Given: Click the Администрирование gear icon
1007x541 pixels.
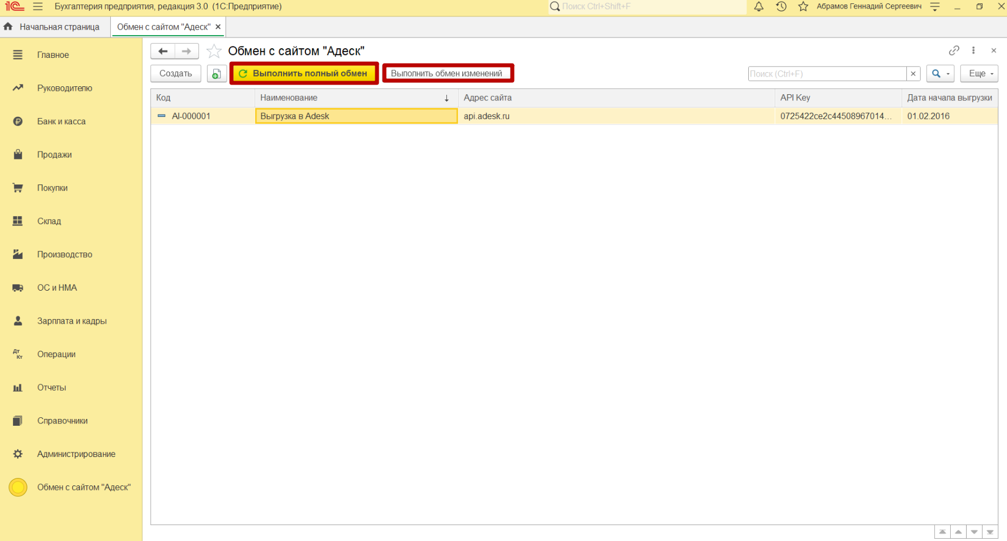Looking at the screenshot, I should pyautogui.click(x=18, y=454).
